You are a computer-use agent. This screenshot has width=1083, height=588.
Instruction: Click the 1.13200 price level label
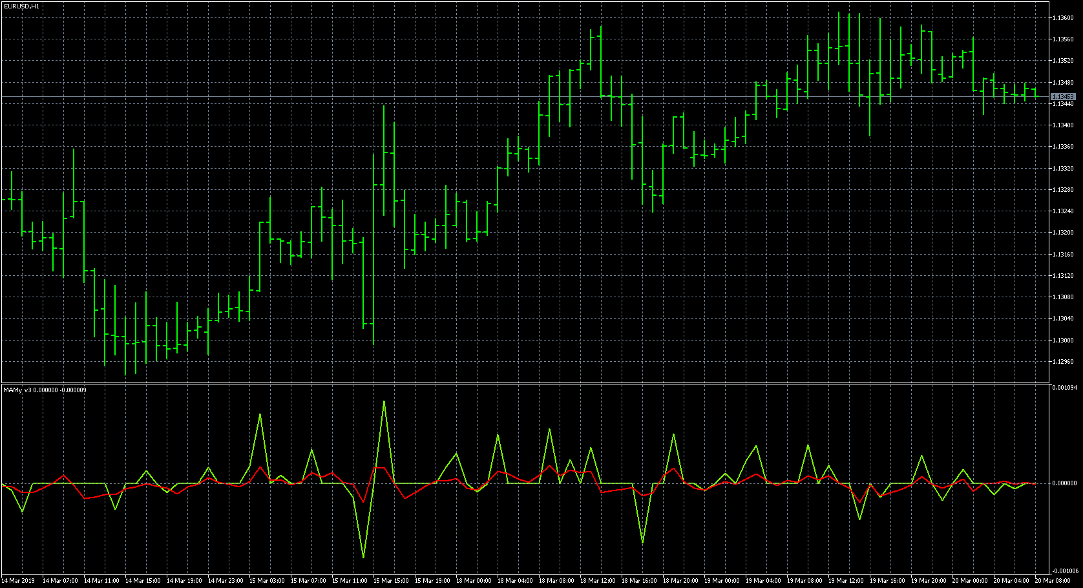(x=1063, y=233)
